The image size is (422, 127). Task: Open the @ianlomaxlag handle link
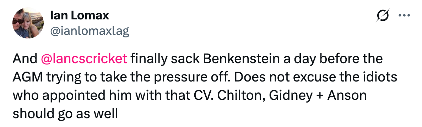(90, 31)
